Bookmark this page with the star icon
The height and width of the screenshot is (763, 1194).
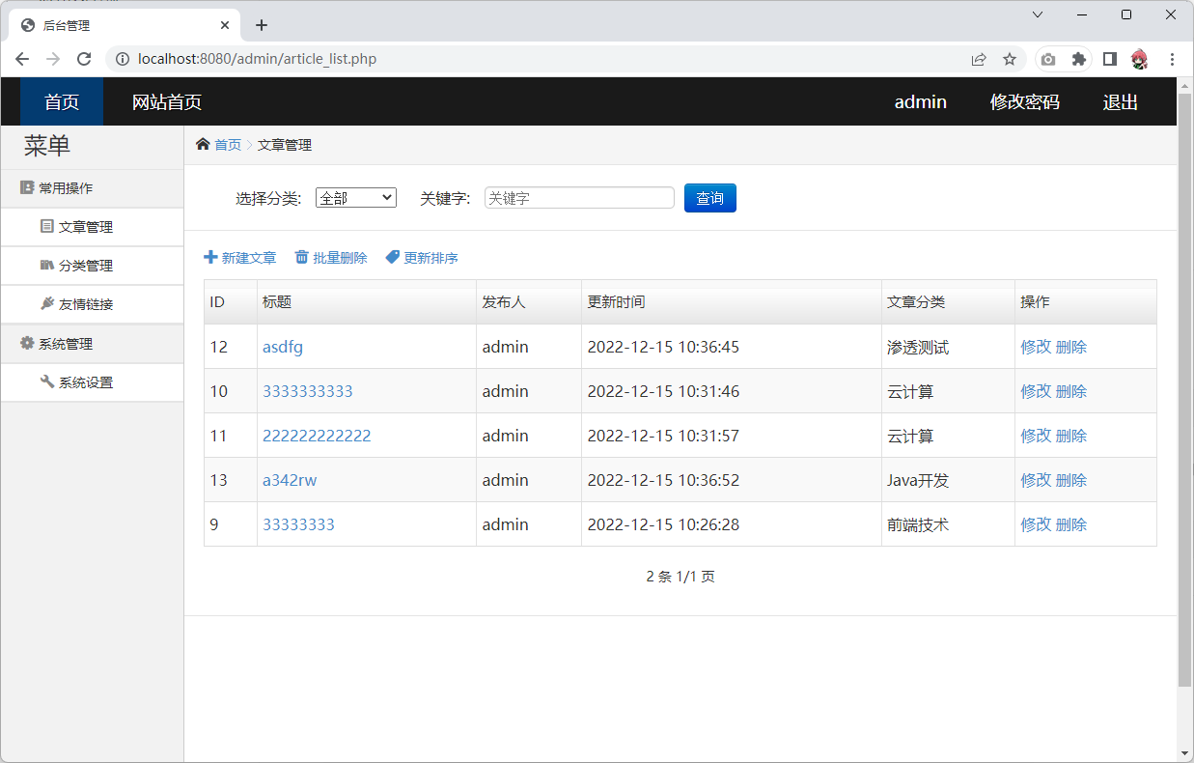pyautogui.click(x=1010, y=59)
